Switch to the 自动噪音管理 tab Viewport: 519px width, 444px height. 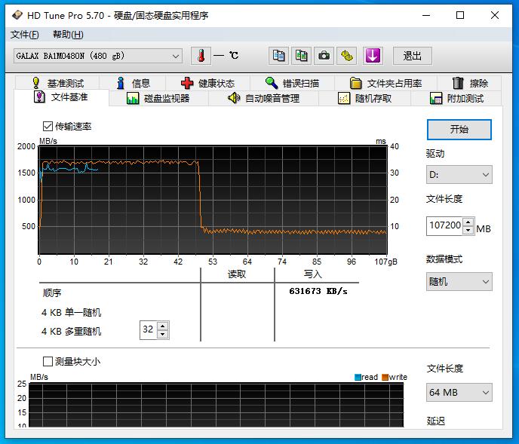coord(263,98)
